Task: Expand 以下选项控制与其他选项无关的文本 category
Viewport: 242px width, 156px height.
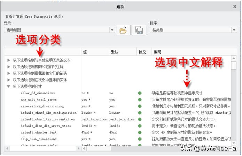Action: tap(9, 60)
